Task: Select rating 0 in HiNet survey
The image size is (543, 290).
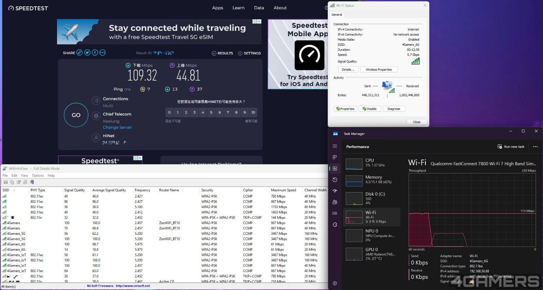Action: 169,112
